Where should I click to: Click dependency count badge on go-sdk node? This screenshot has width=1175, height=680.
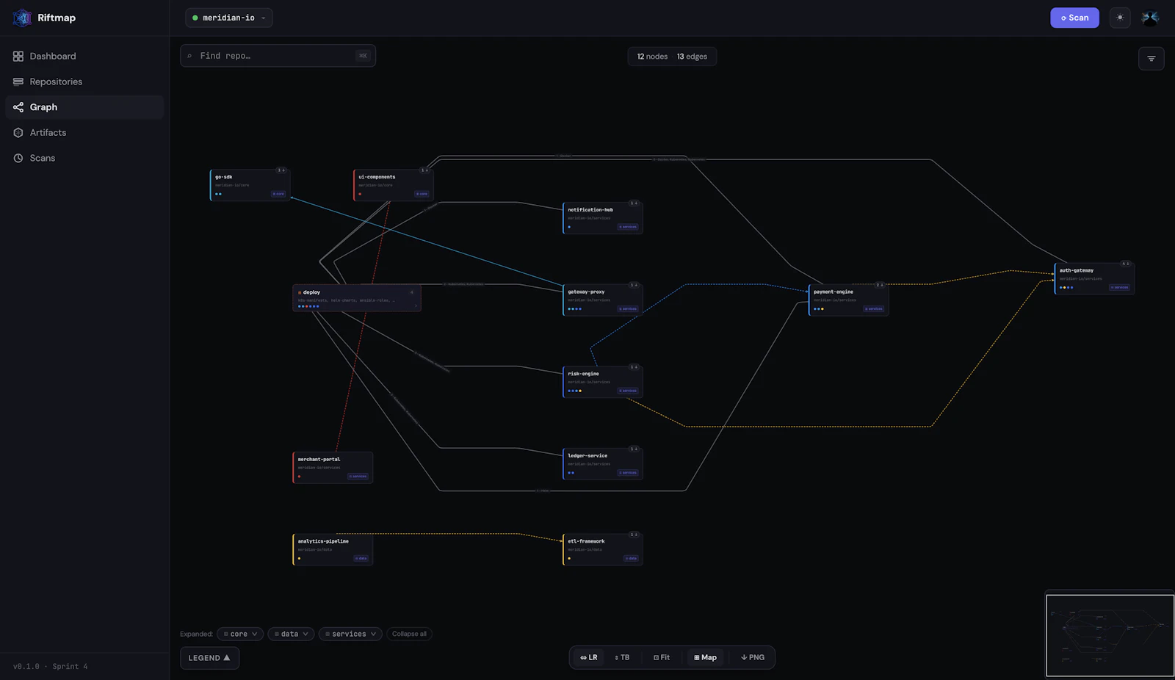[x=281, y=170]
